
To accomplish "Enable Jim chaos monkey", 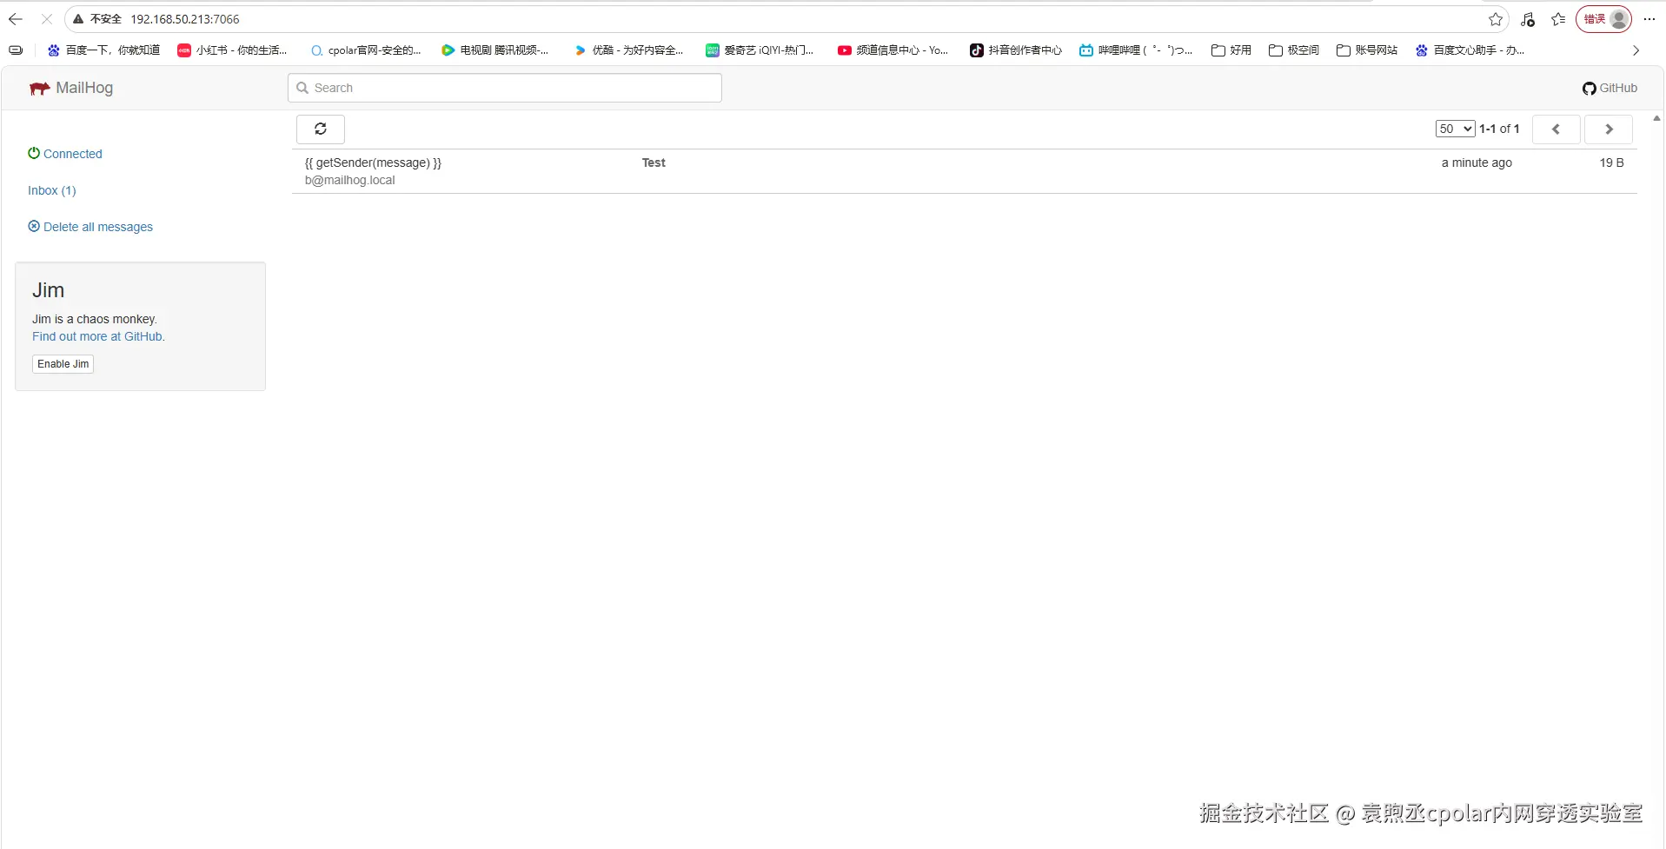I will (63, 364).
